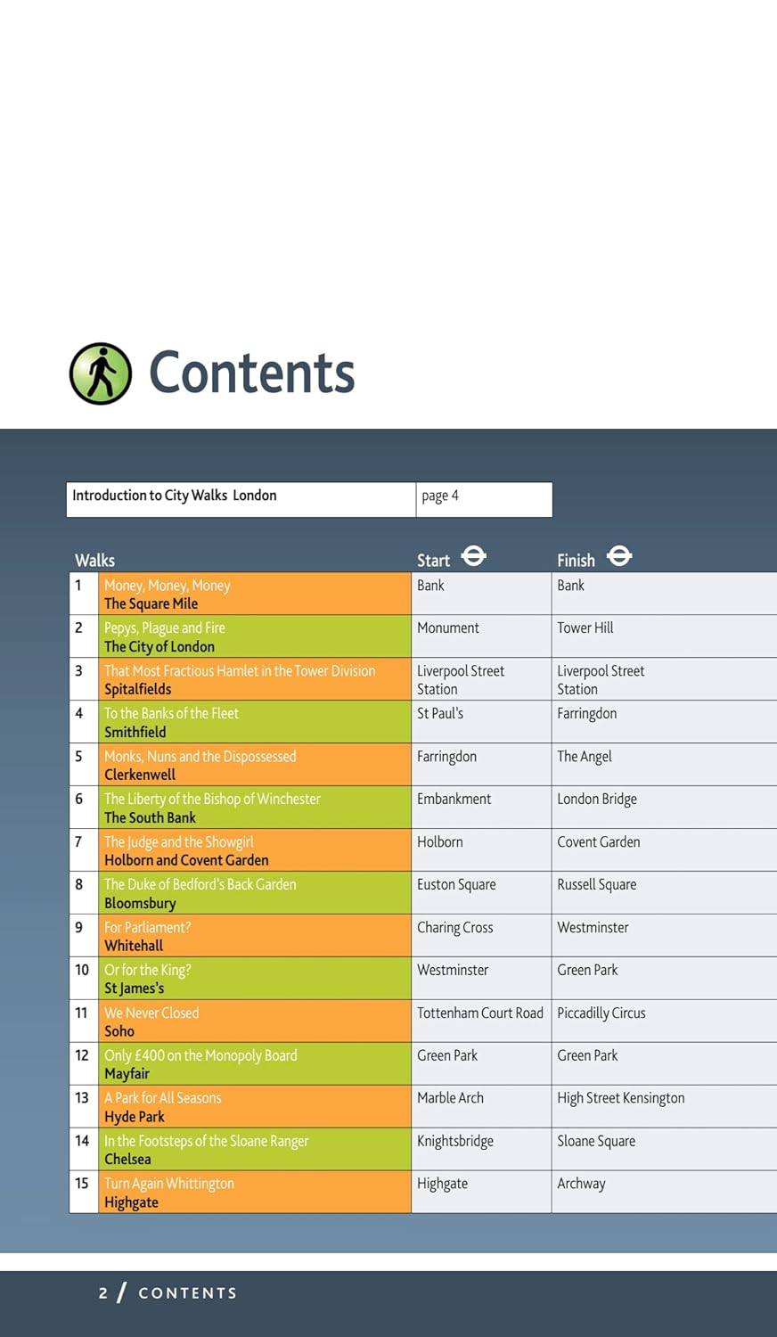Open the Introduction to City Walks London entry
The width and height of the screenshot is (777, 1337).
175,496
